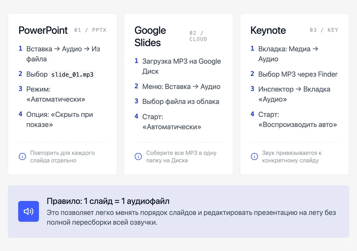The height and width of the screenshot is (251, 357).
Task: Click the PowerPoint card heading
Action: [x=43, y=30]
